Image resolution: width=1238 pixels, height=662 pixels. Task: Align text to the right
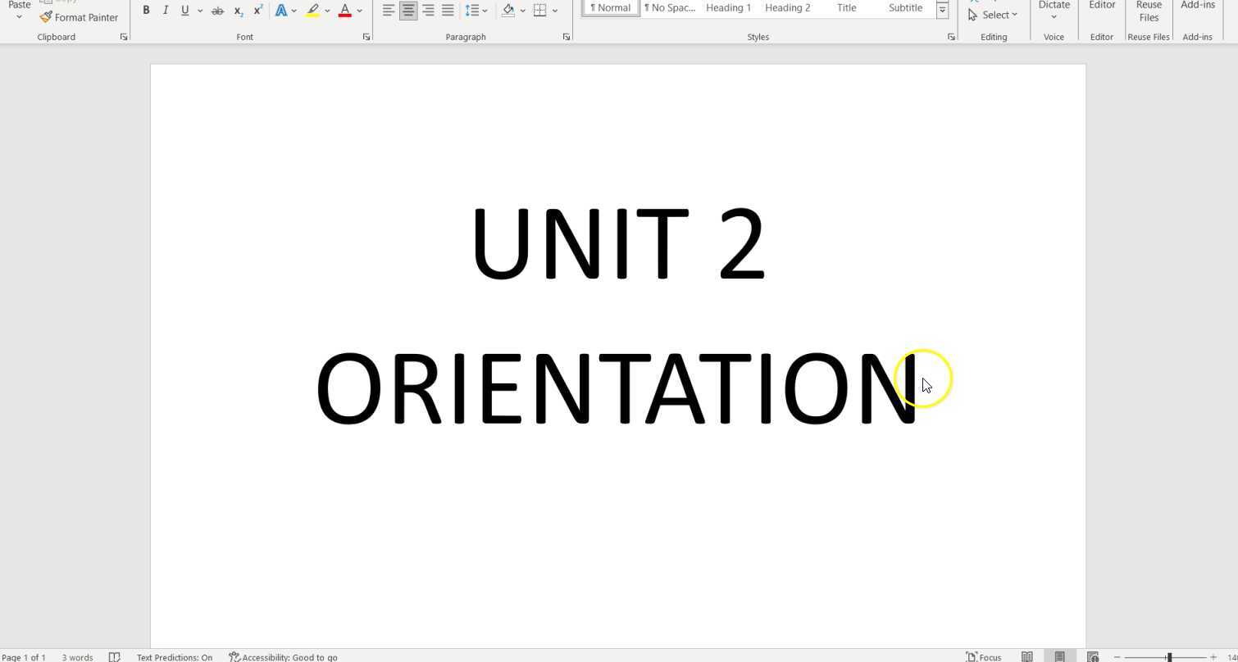(x=428, y=11)
